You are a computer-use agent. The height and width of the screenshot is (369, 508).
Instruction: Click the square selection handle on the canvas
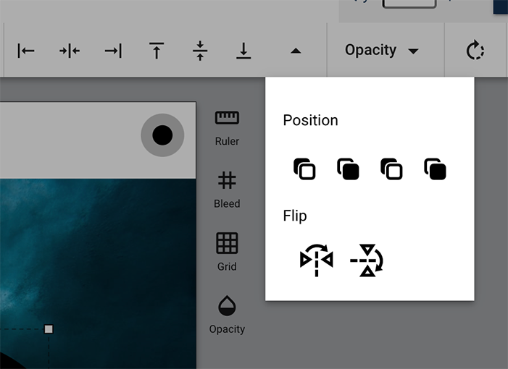[x=49, y=329]
